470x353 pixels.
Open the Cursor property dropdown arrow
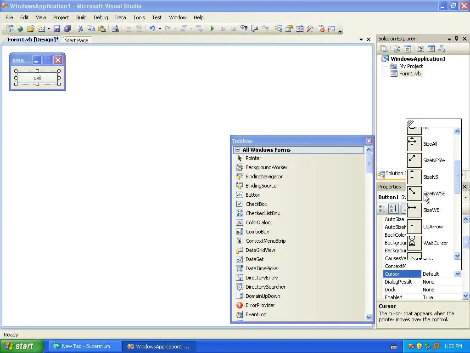coord(458,274)
